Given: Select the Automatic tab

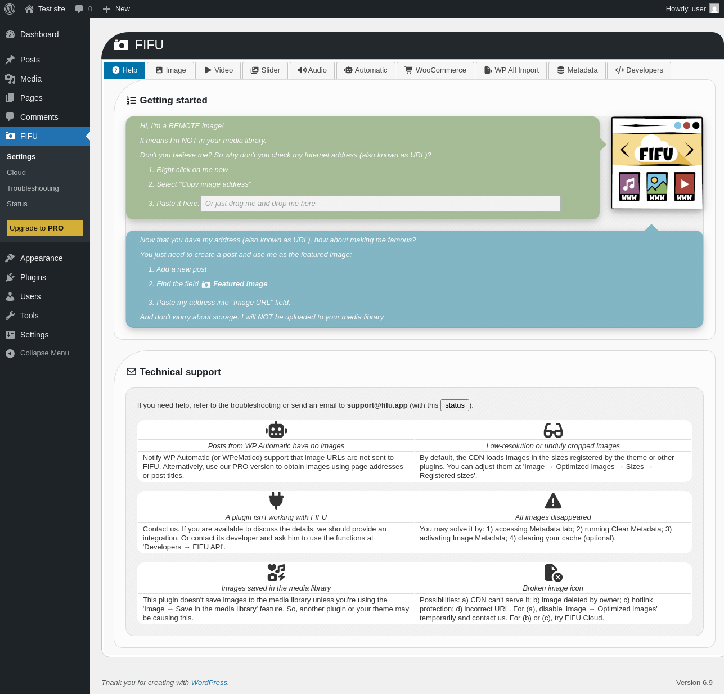Looking at the screenshot, I should (366, 70).
